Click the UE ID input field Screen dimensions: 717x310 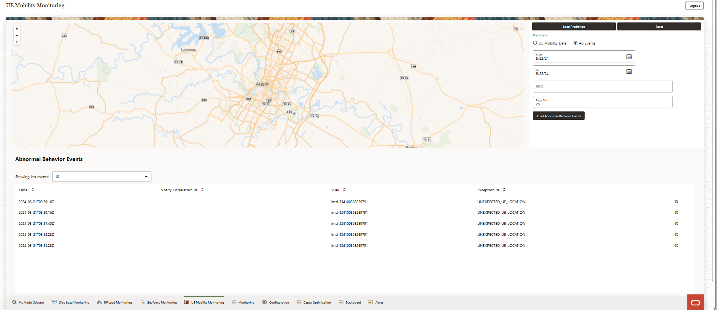[x=603, y=86]
